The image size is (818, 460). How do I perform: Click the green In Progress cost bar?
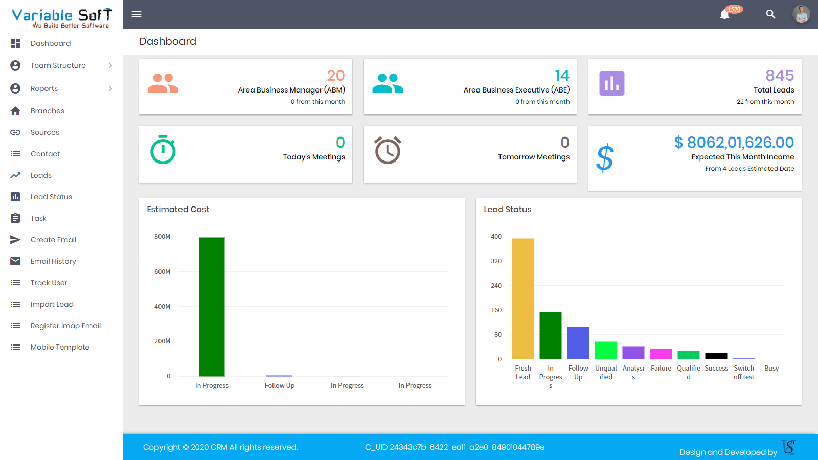[212, 307]
